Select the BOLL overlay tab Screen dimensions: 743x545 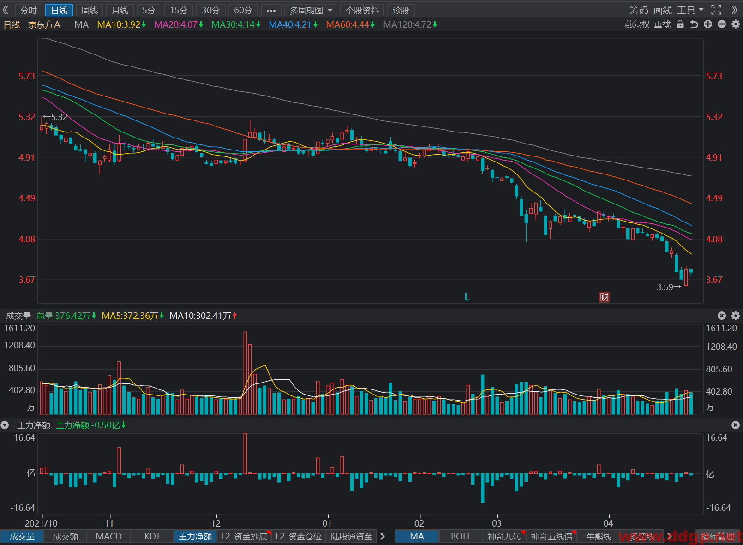point(461,536)
